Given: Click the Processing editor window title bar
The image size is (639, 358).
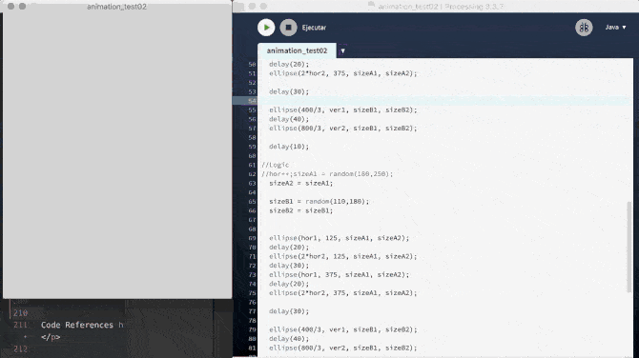Looking at the screenshot, I should 436,6.
